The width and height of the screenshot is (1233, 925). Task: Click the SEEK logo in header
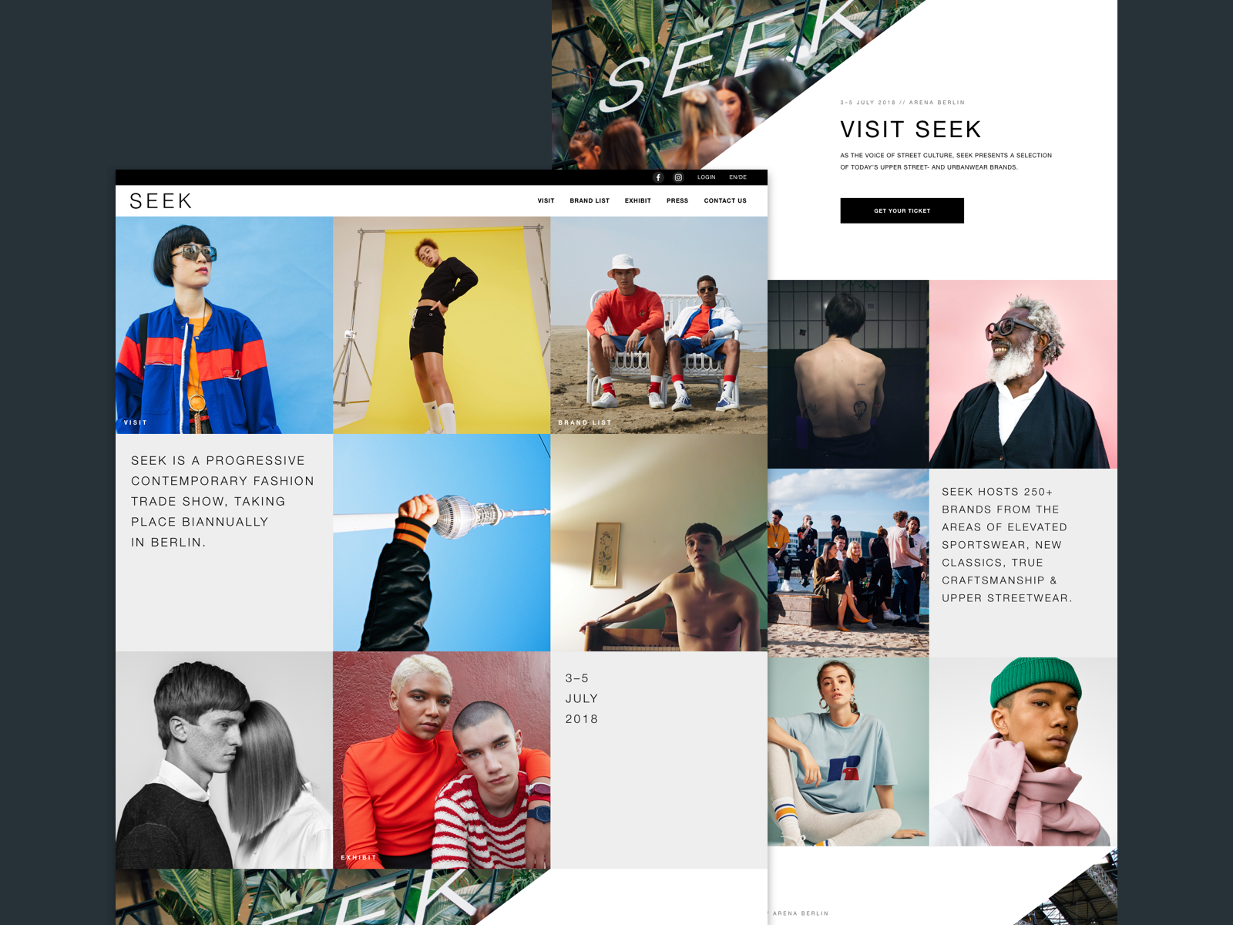click(161, 201)
